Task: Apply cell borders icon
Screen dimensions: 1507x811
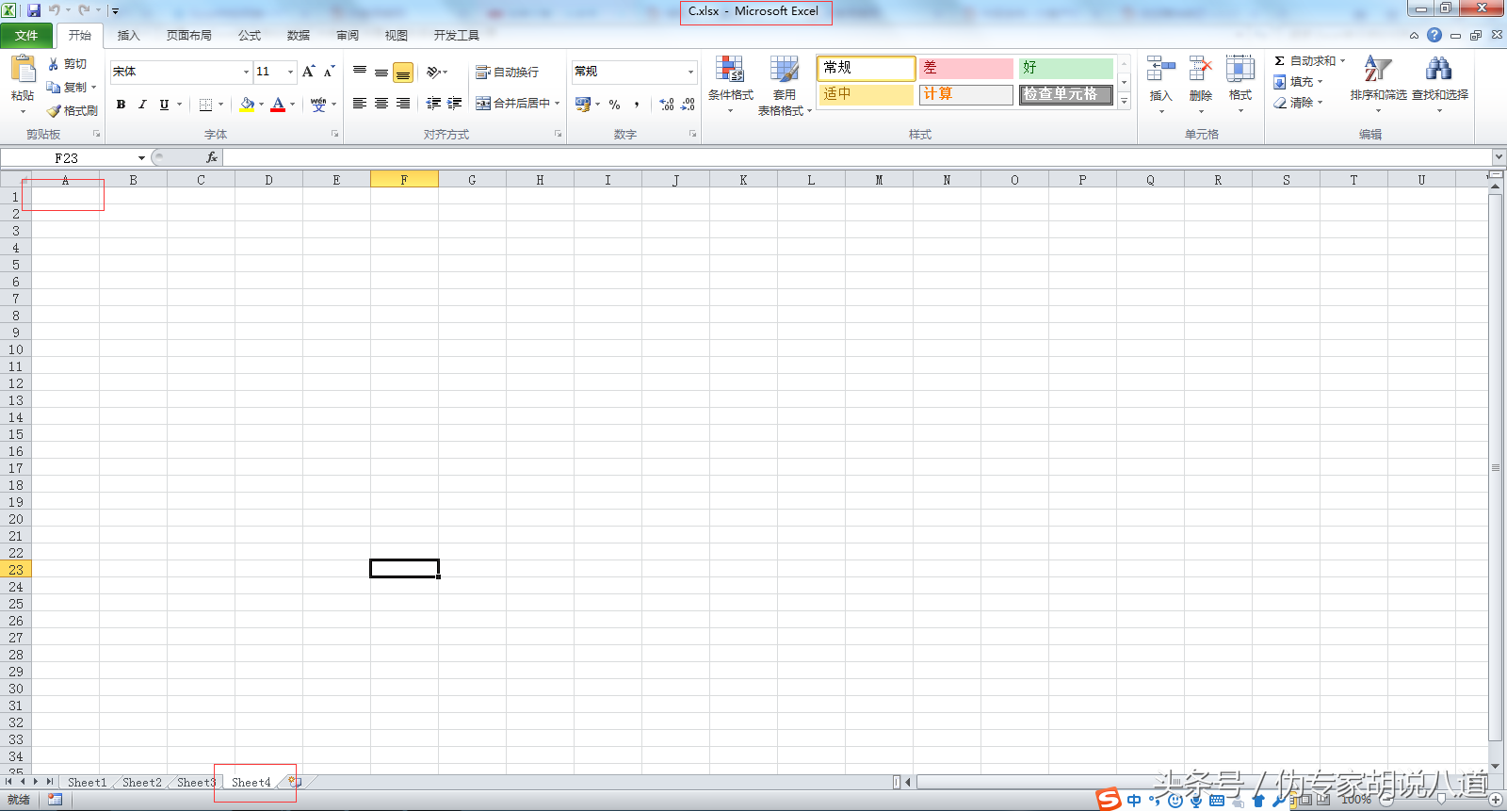Action: tap(205, 105)
